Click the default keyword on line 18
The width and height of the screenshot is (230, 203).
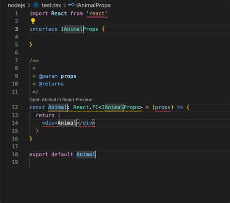point(62,154)
